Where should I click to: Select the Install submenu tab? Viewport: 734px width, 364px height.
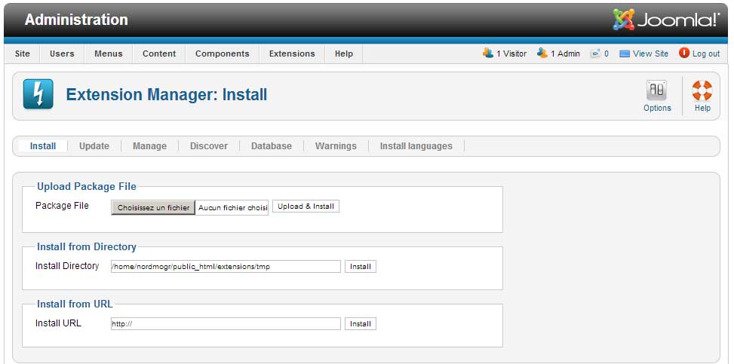pyautogui.click(x=43, y=146)
